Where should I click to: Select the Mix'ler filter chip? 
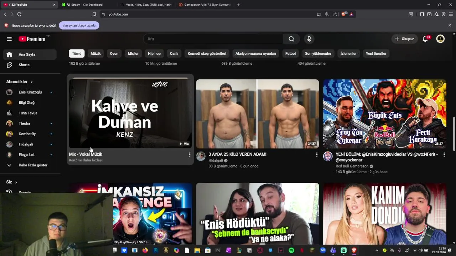pyautogui.click(x=133, y=53)
